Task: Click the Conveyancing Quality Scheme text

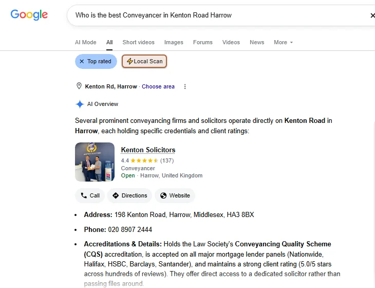Action: [x=283, y=244]
